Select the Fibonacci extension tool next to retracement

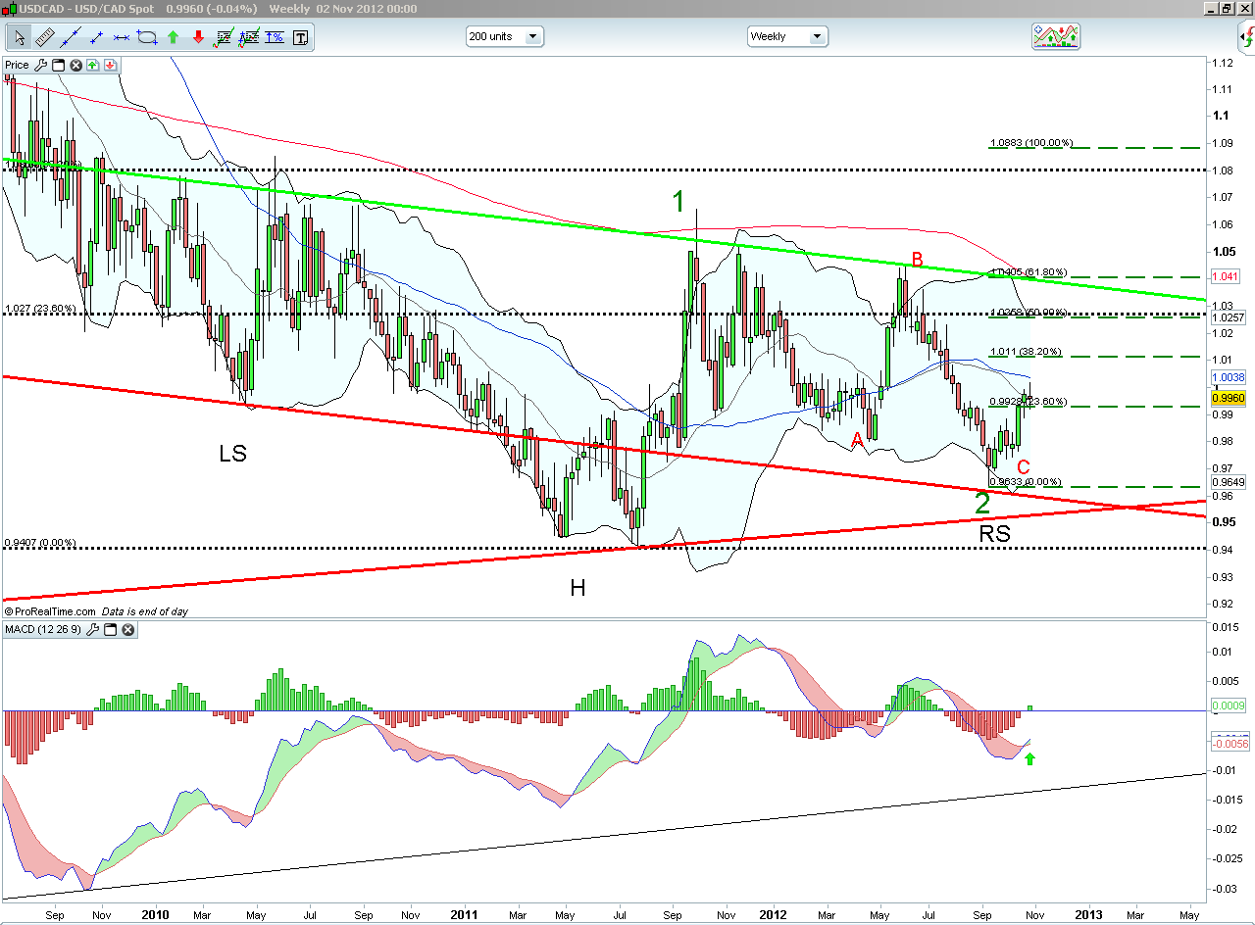coord(249,38)
